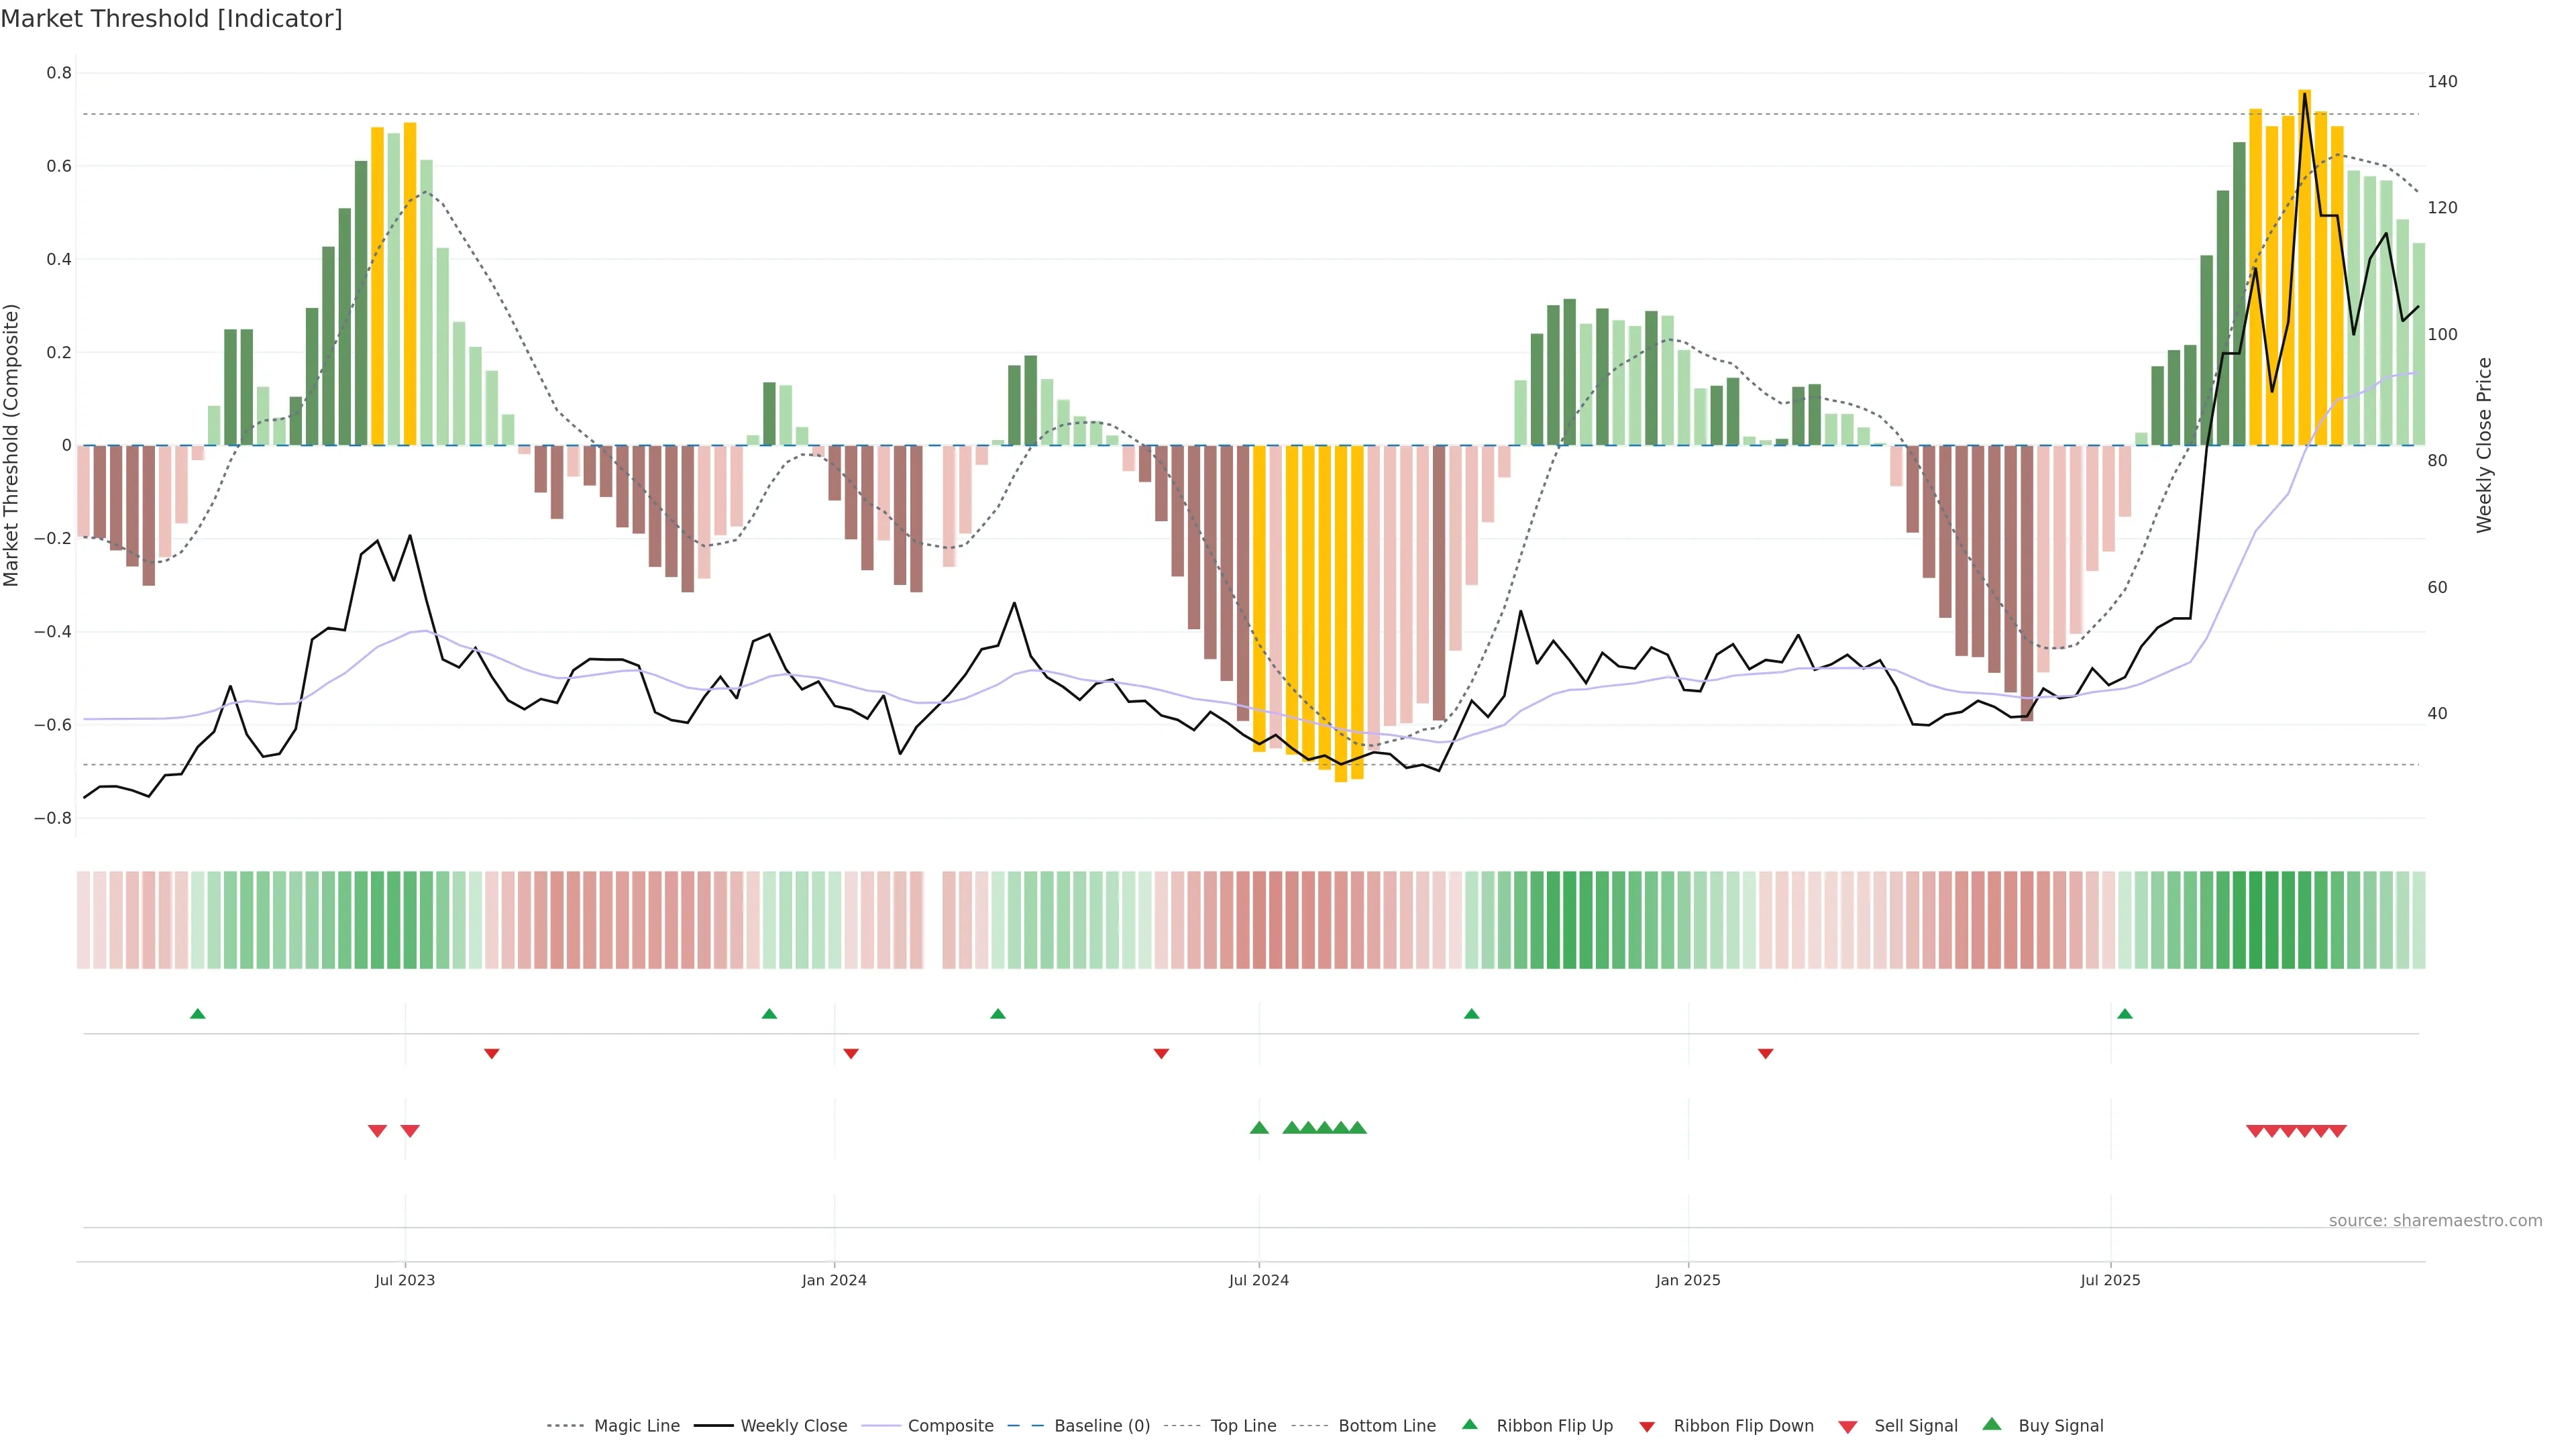Hide the Composite line via the legend
Image resolution: width=2576 pixels, height=1449 pixels.
[950, 1426]
